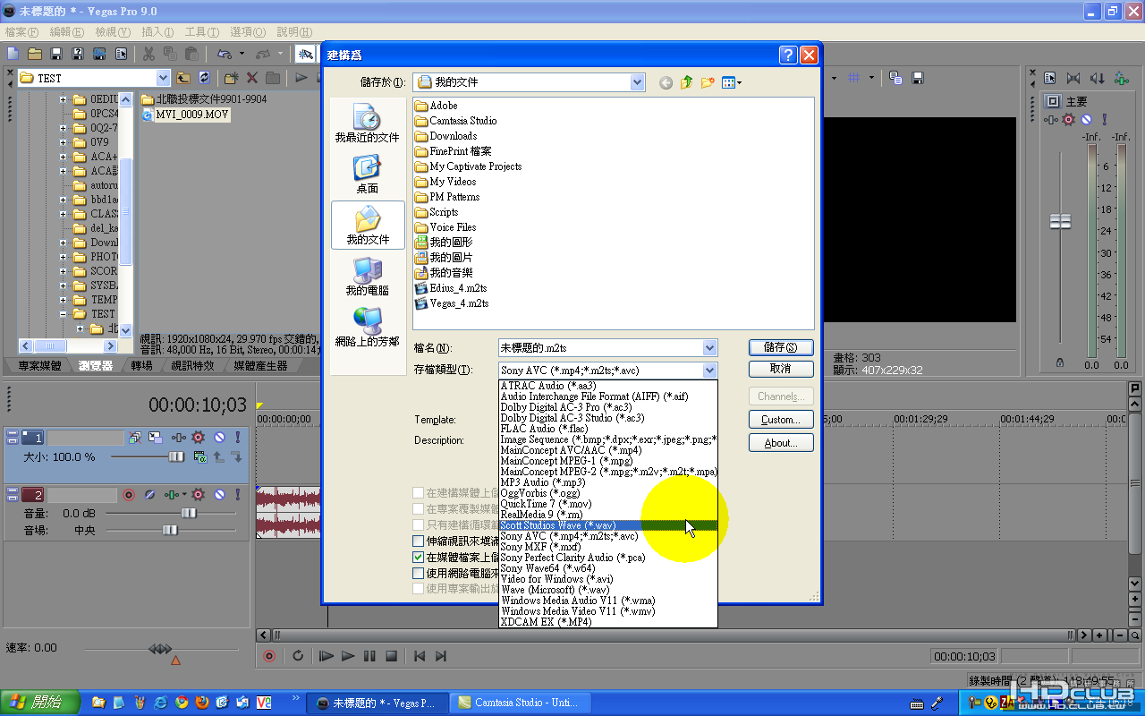The height and width of the screenshot is (716, 1145).
Task: Click the Play button in transport bar
Action: tap(348, 656)
